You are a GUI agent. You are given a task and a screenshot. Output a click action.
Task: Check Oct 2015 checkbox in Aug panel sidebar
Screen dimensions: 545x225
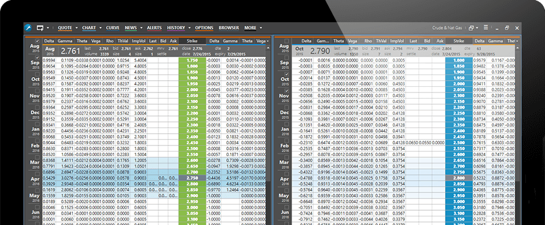[x=37, y=74]
